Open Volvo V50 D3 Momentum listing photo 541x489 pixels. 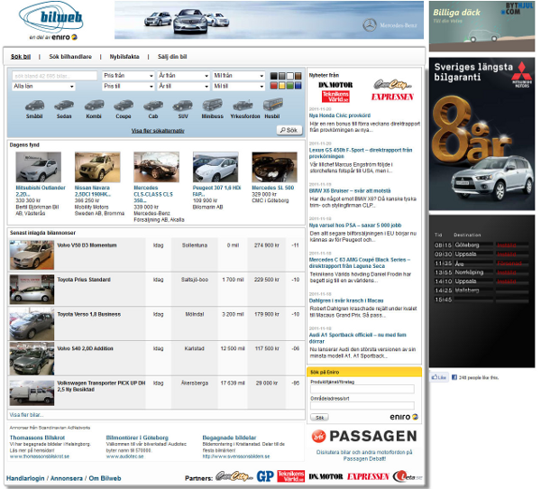pyautogui.click(x=32, y=254)
